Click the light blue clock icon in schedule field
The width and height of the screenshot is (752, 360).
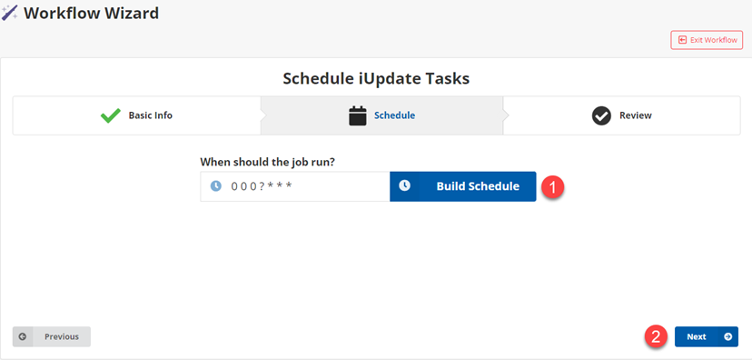tap(216, 186)
